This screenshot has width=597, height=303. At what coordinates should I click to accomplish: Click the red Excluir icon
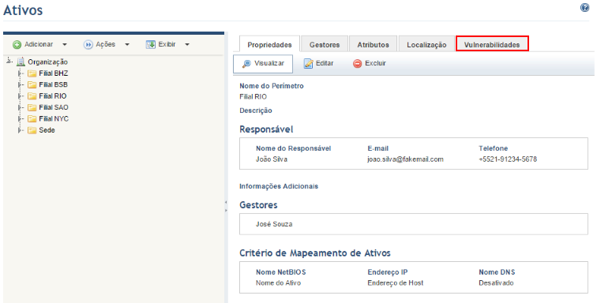pos(357,64)
